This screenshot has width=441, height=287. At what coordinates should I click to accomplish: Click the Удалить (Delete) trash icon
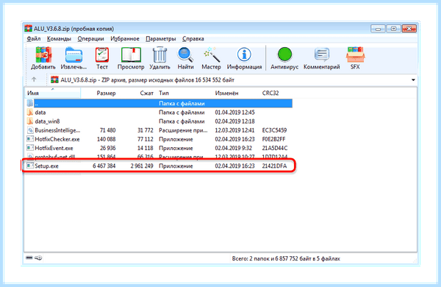(x=159, y=58)
